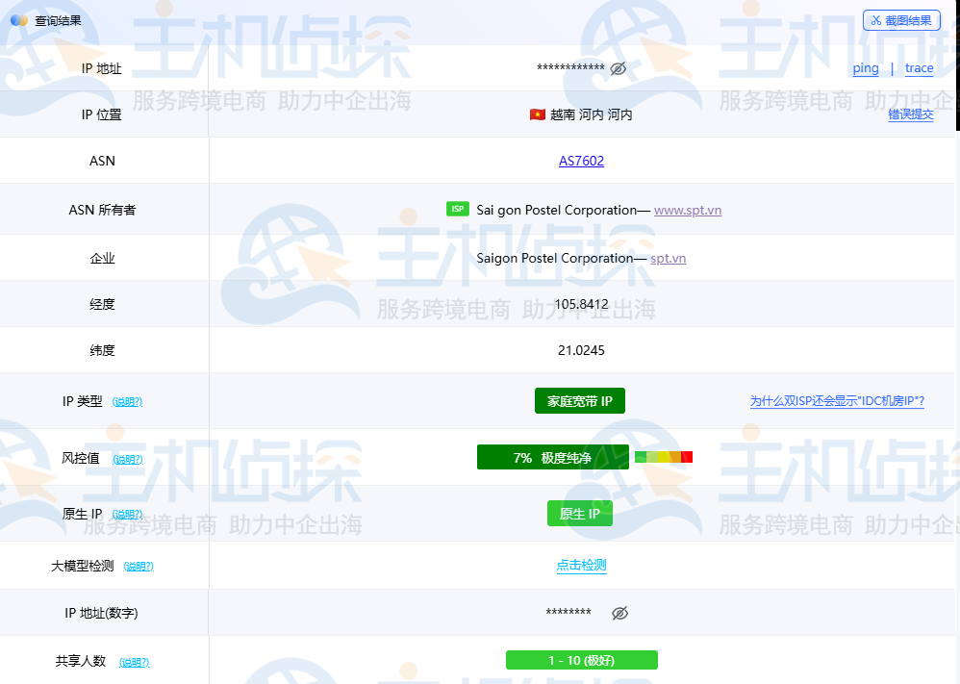Open the link 为什么双ISP还会显示"IDC机房IP"?
This screenshot has height=684, width=960.
(837, 401)
